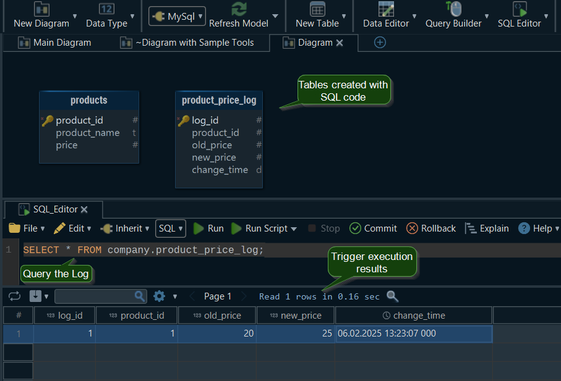The width and height of the screenshot is (561, 381).
Task: Select the 06.02.2025 13:23:07 timestamp cell
Action: [x=414, y=333]
